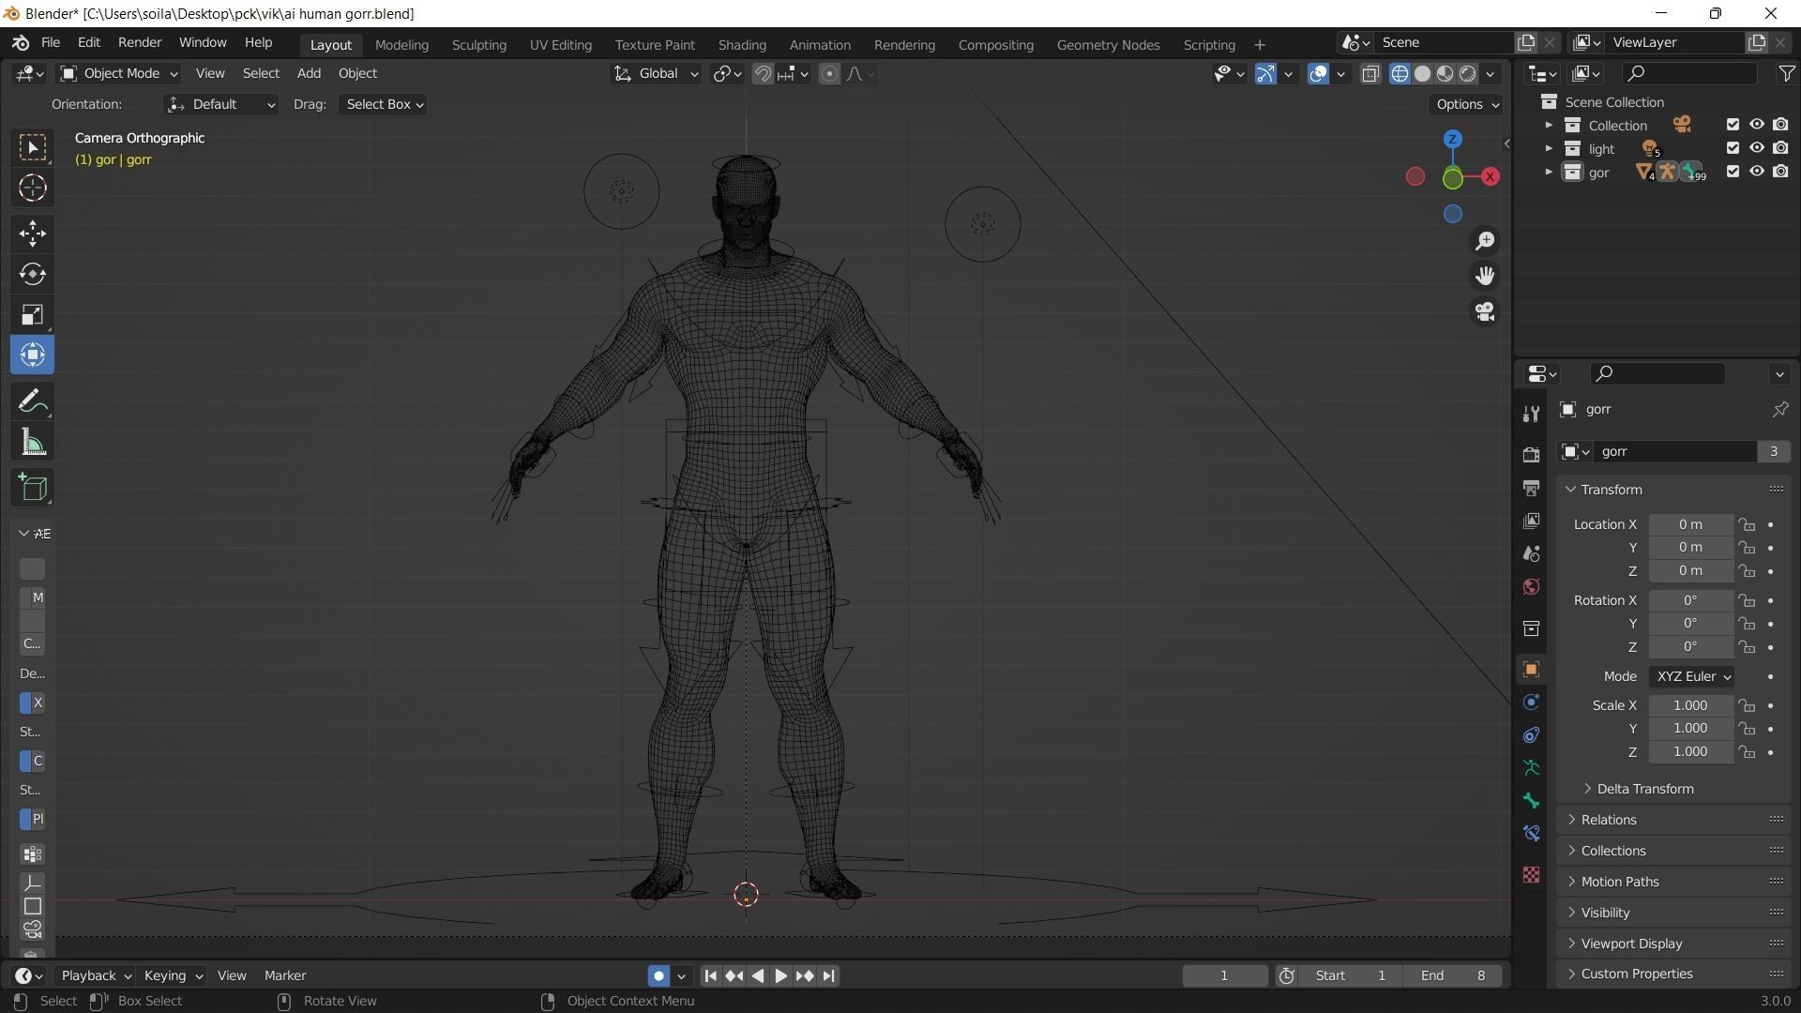Image resolution: width=1801 pixels, height=1013 pixels.
Task: Jump to the last frame
Action: click(828, 975)
